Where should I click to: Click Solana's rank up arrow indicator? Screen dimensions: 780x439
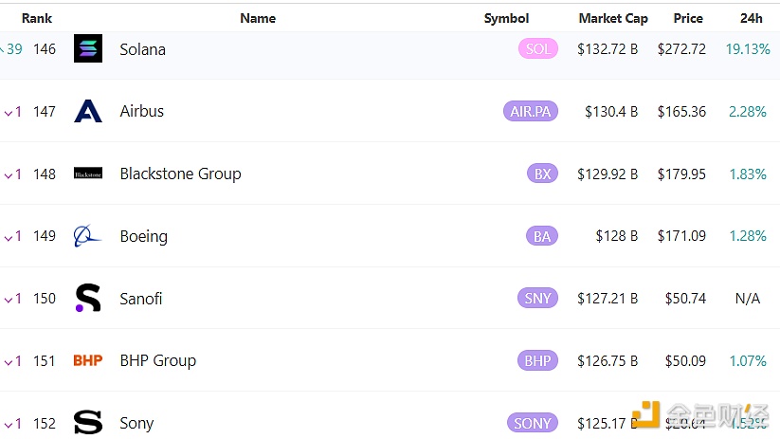(3, 49)
